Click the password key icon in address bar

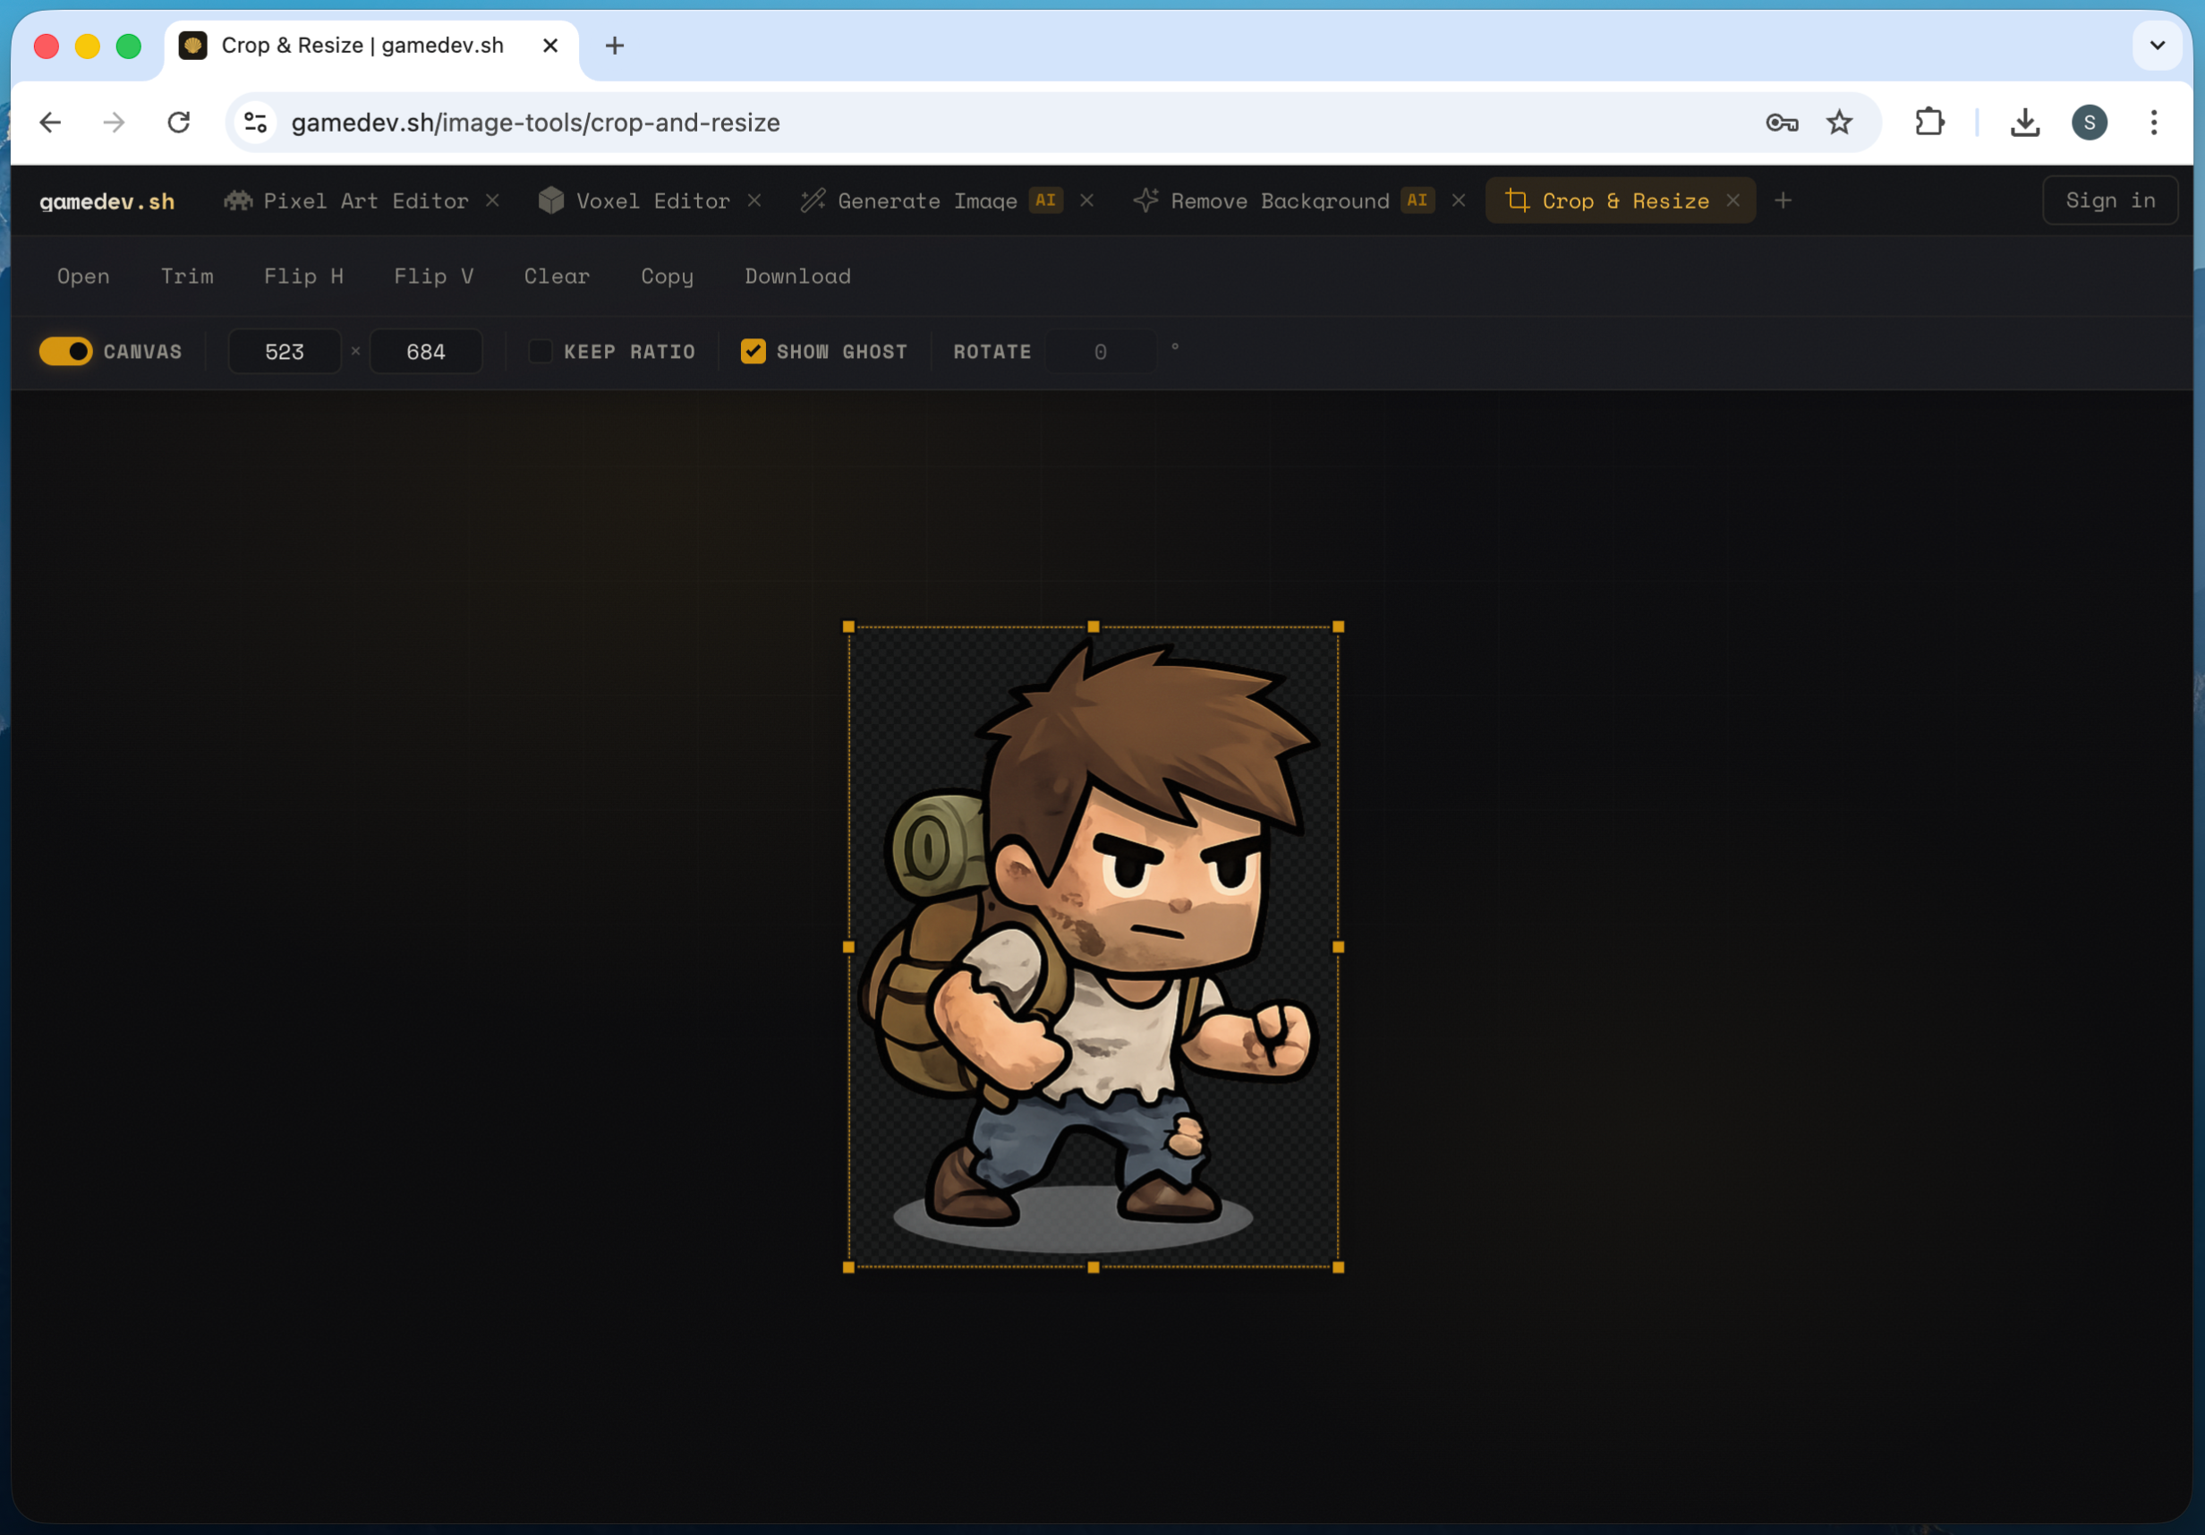click(x=1782, y=122)
